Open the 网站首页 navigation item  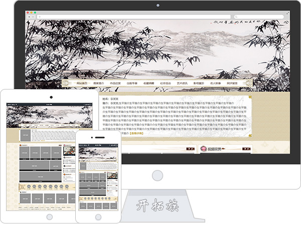click(82, 83)
